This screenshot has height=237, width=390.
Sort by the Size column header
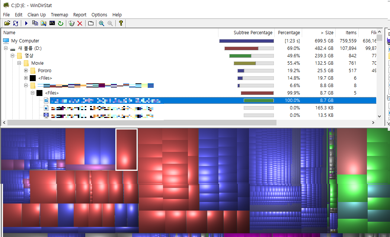319,33
